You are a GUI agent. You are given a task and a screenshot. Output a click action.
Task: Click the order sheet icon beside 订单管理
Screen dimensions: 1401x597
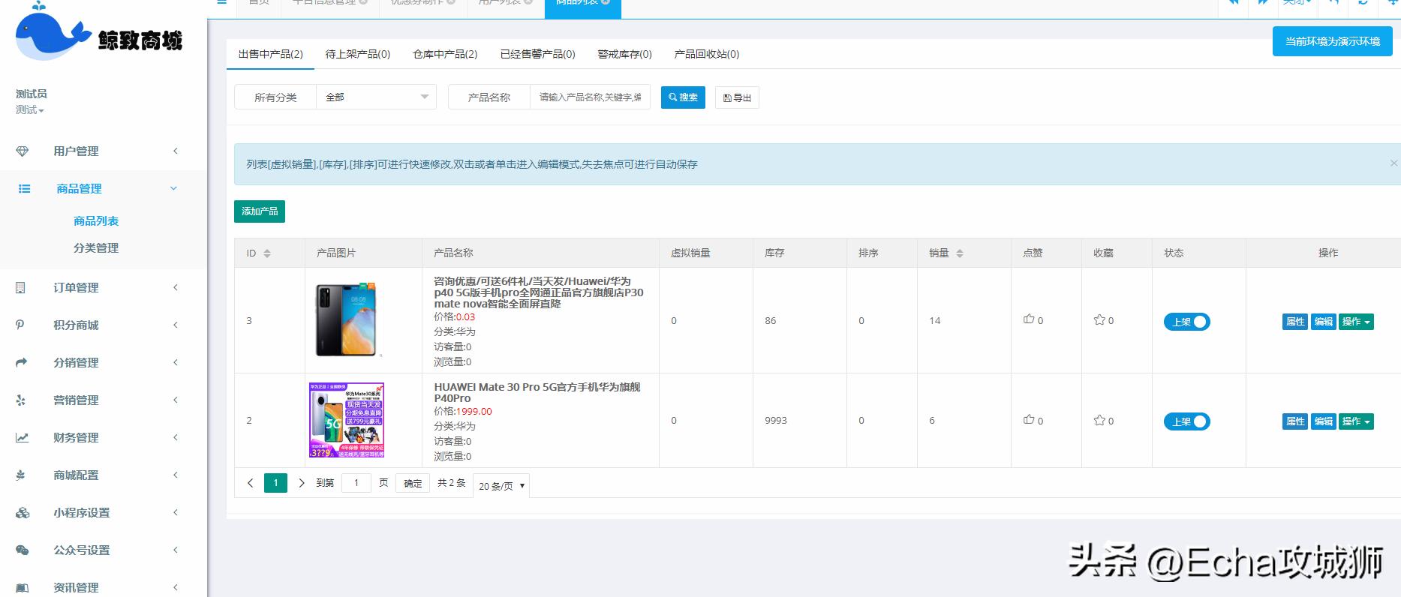[21, 287]
